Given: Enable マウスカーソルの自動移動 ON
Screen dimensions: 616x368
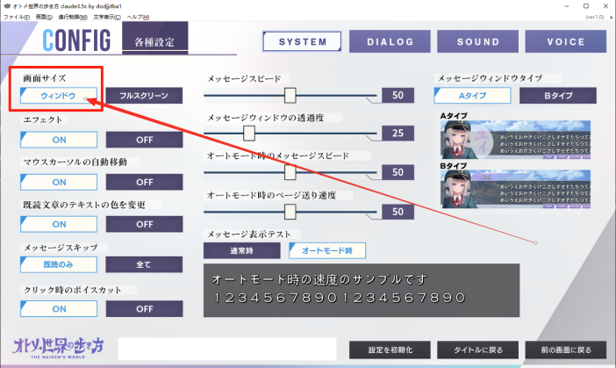Looking at the screenshot, I should [x=59, y=182].
